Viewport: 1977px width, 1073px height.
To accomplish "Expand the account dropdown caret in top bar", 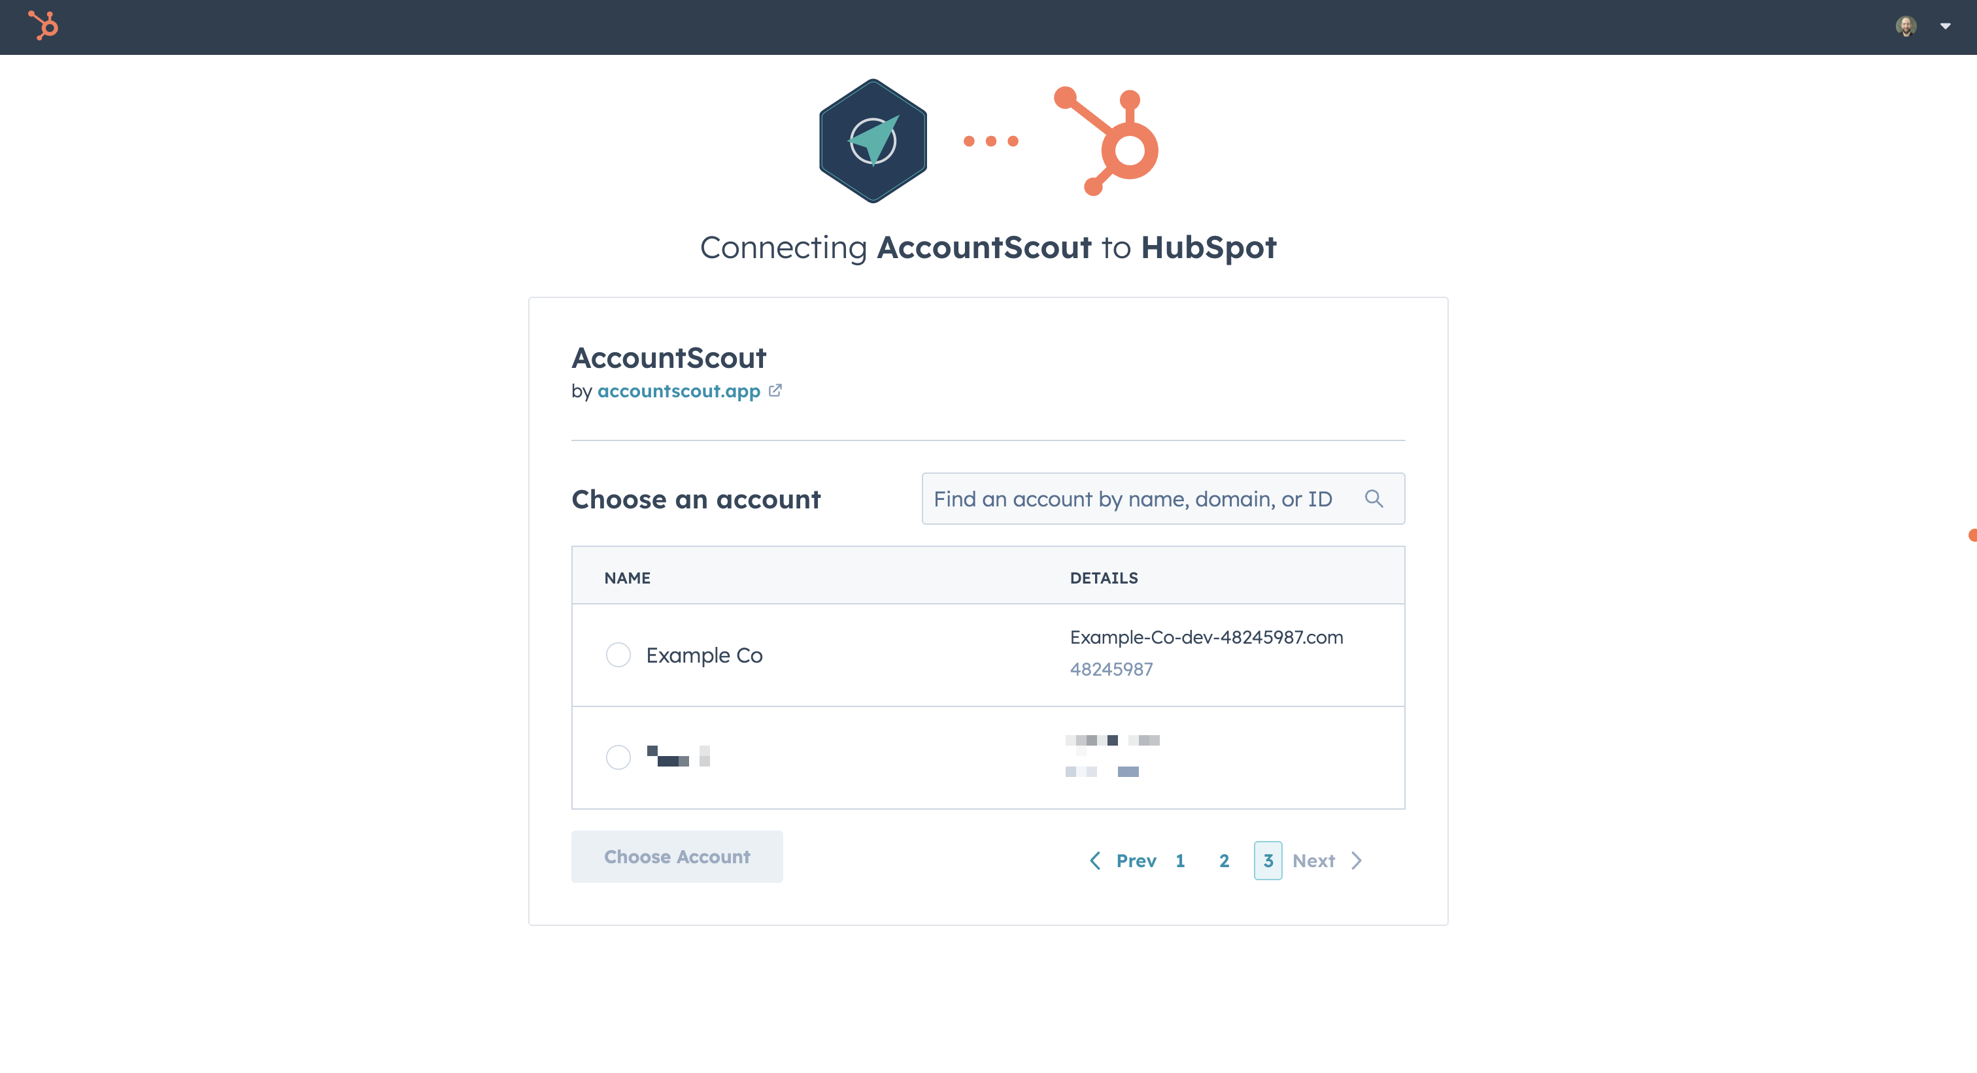I will coord(1945,26).
